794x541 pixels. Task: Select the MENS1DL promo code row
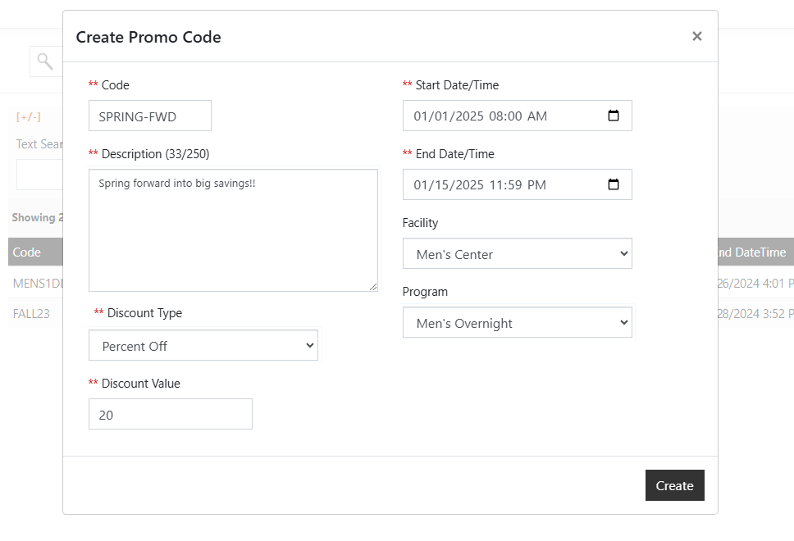(33, 282)
